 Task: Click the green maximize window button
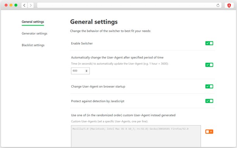point(16,5)
